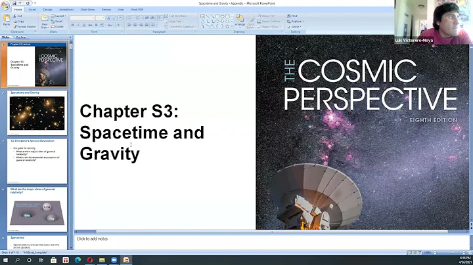Switch to the Design tab

(x=48, y=10)
